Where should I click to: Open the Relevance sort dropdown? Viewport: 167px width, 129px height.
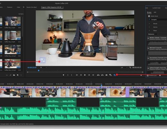pos(153,34)
